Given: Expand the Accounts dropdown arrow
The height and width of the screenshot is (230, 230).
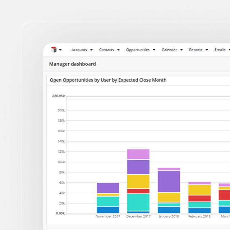Looking at the screenshot, I should tap(92, 50).
